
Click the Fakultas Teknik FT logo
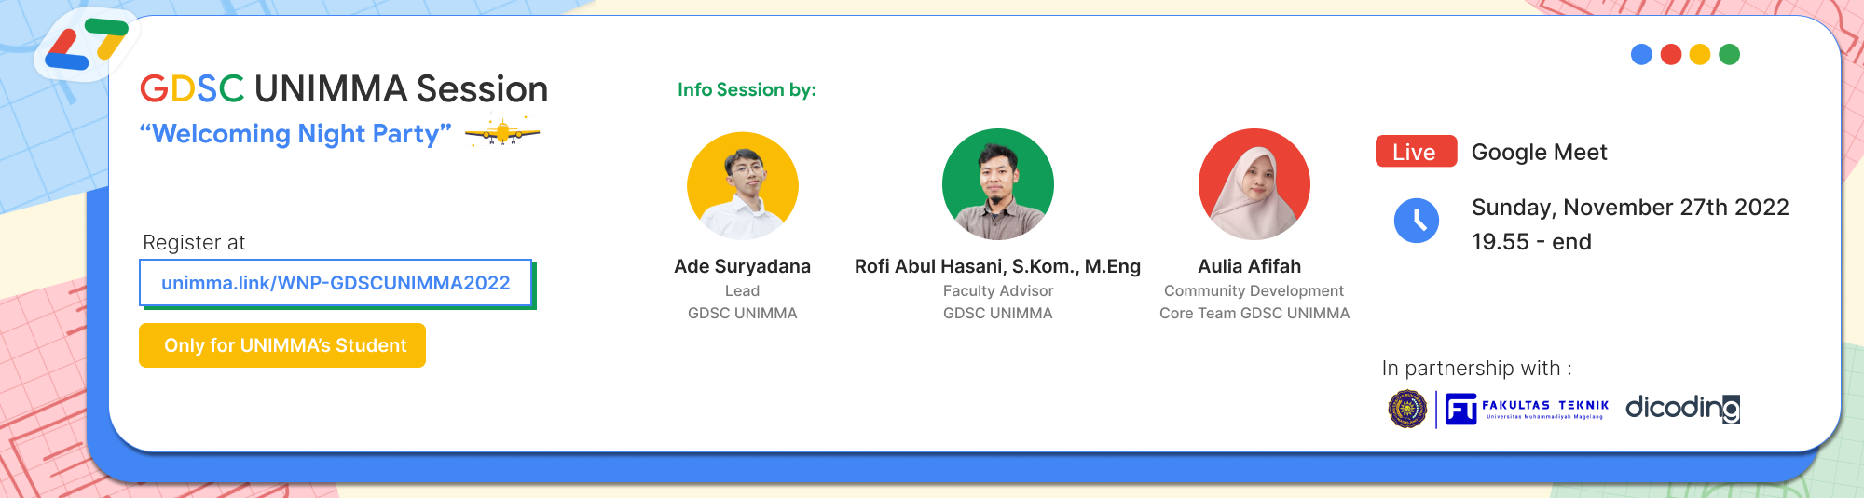[x=1528, y=409]
